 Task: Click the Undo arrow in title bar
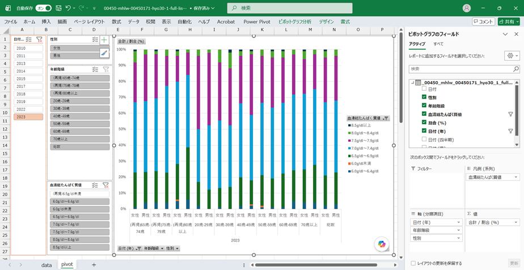click(x=69, y=8)
